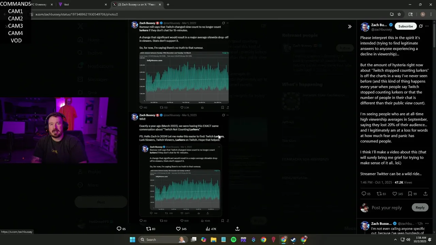Click the share icon in the photo viewer bar
Image resolution: width=436 pixels, height=245 pixels.
237,229
